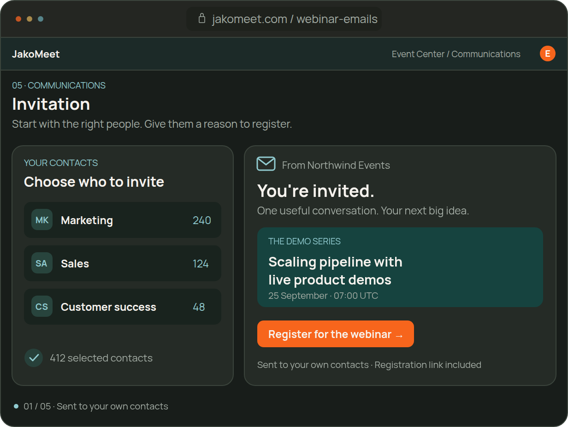Toggle the 412 selected contacts checkmark
The height and width of the screenshot is (427, 568).
point(34,358)
